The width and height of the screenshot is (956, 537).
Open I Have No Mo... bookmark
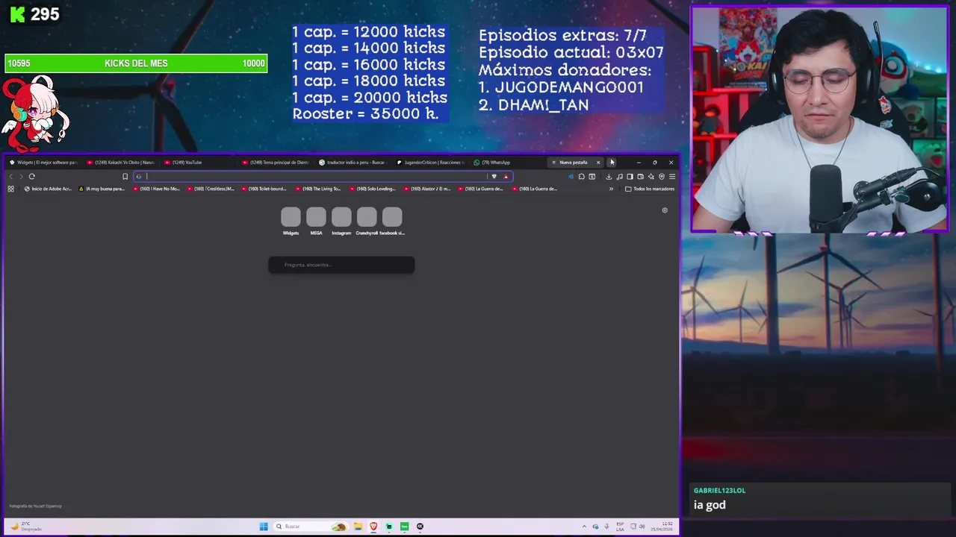pyautogui.click(x=156, y=189)
